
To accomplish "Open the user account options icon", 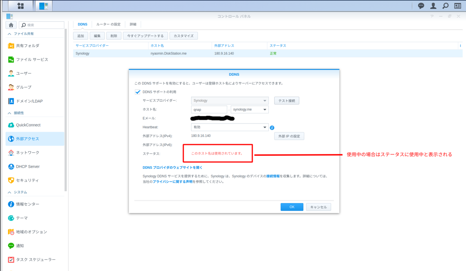I will (x=433, y=6).
